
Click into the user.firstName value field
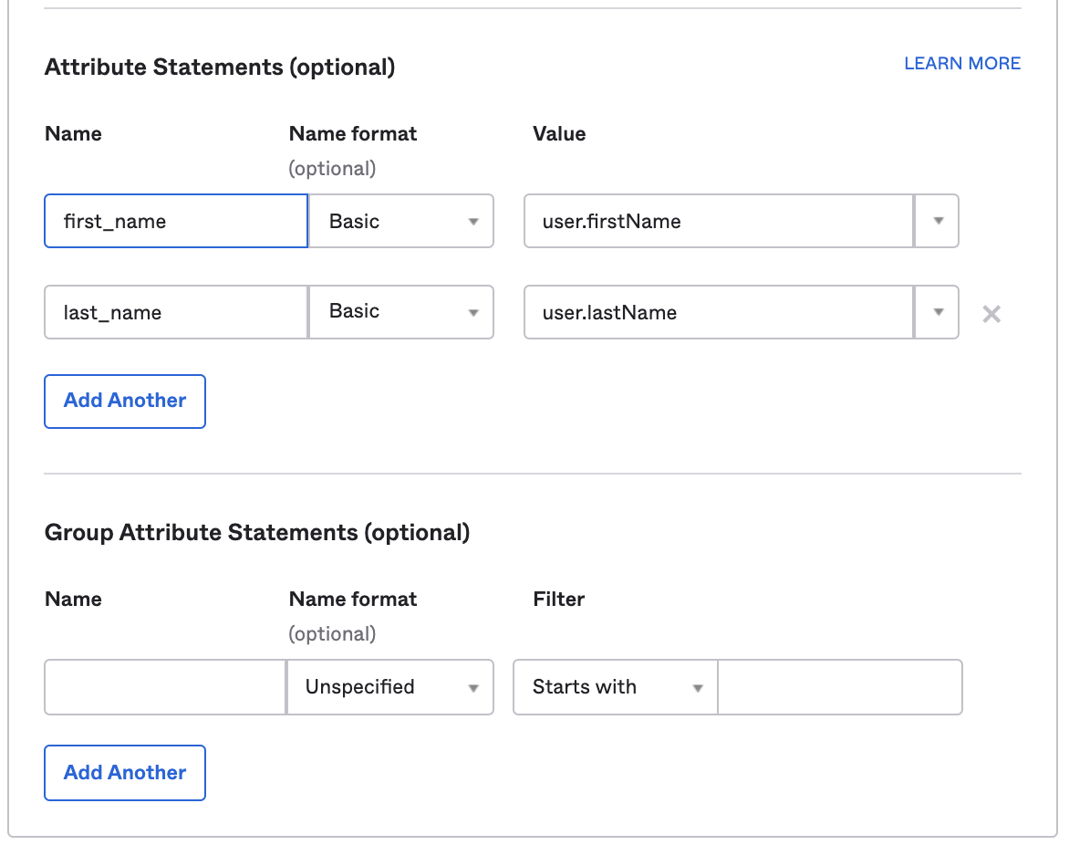pos(718,221)
